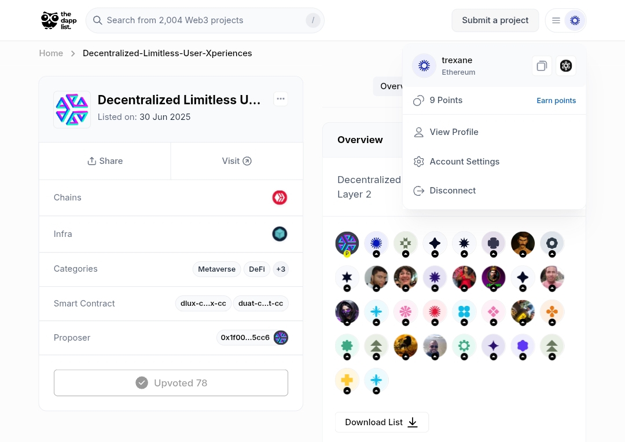
Task: Click the purple hexagon voter avatar
Action: click(x=523, y=346)
